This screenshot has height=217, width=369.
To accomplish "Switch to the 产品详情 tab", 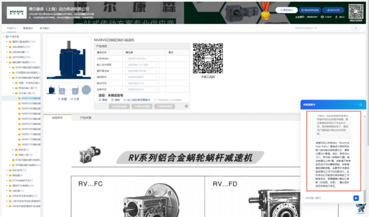I will click(86, 118).
